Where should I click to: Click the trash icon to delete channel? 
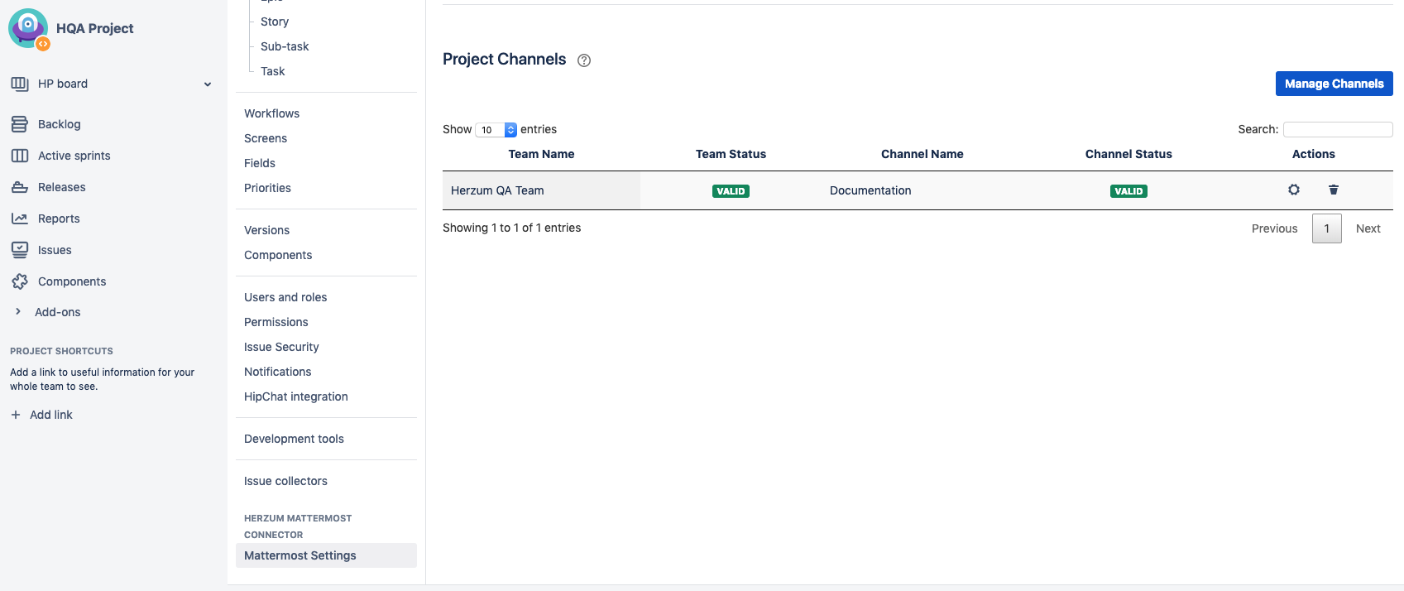pos(1334,190)
